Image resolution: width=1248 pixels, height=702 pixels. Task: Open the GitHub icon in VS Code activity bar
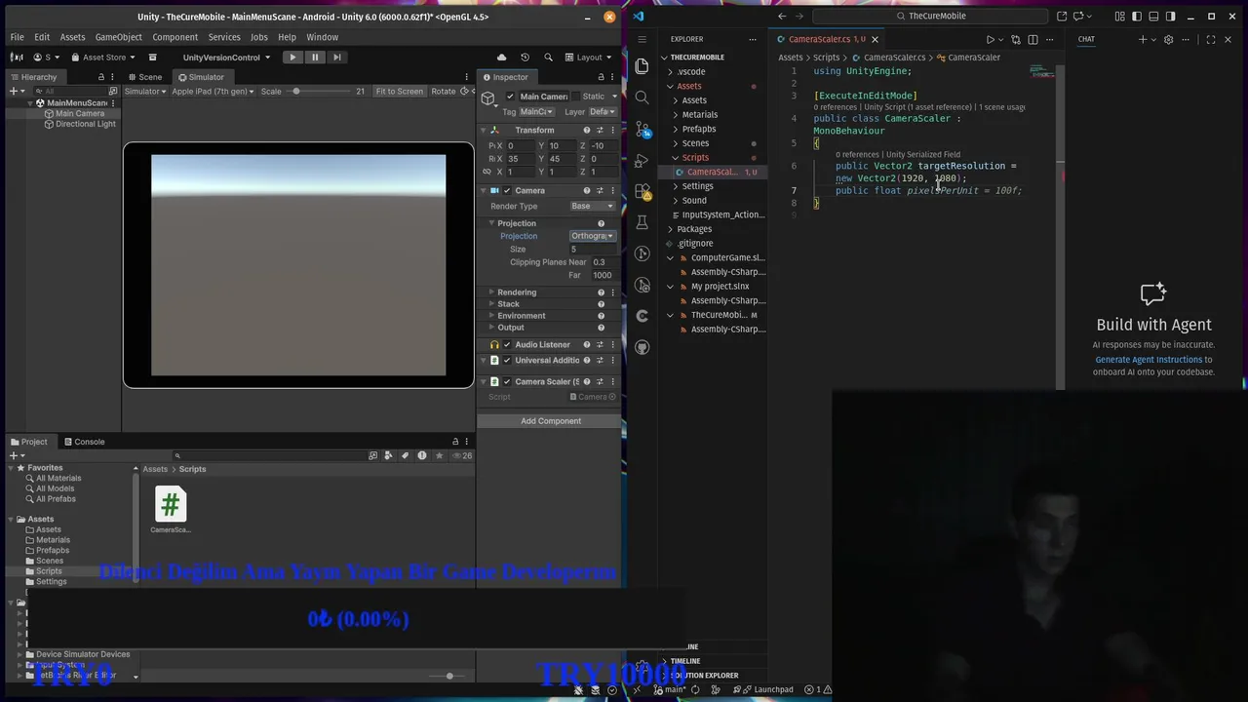pyautogui.click(x=642, y=347)
